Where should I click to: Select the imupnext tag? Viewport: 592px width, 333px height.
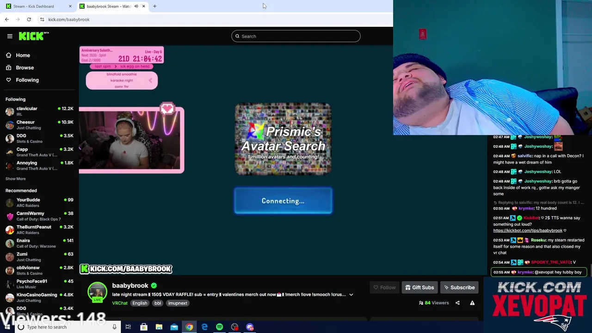click(x=178, y=303)
